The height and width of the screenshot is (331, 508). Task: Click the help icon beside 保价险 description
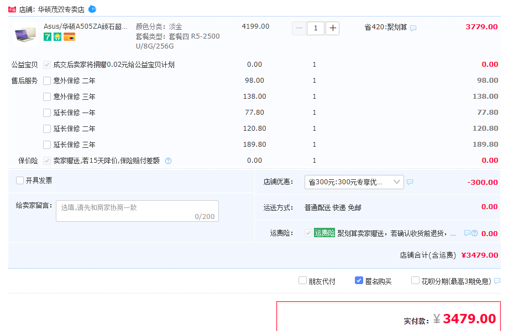pyautogui.click(x=169, y=161)
